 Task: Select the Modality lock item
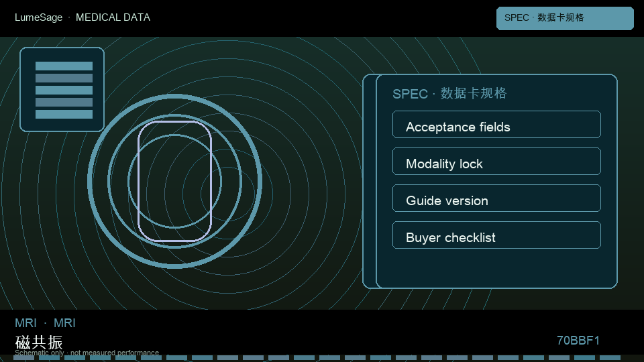point(496,162)
